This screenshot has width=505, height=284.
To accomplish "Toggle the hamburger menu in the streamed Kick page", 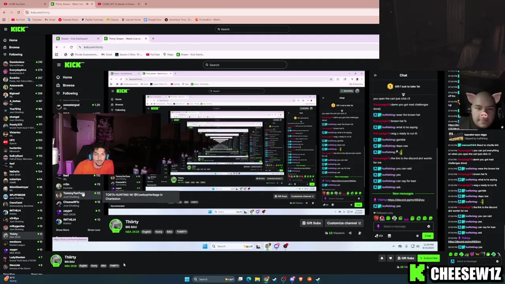I will (59, 65).
